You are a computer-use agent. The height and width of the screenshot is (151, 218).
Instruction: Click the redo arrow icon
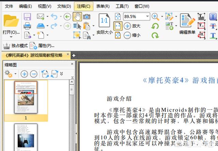click(54, 26)
